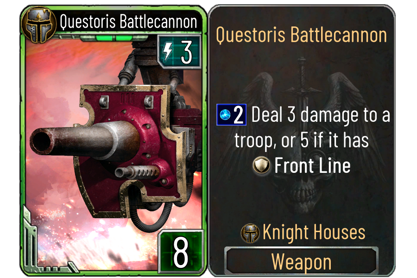Screen dimensions: 417x278
Task: Click the Front Line keyword text
Action: point(312,165)
